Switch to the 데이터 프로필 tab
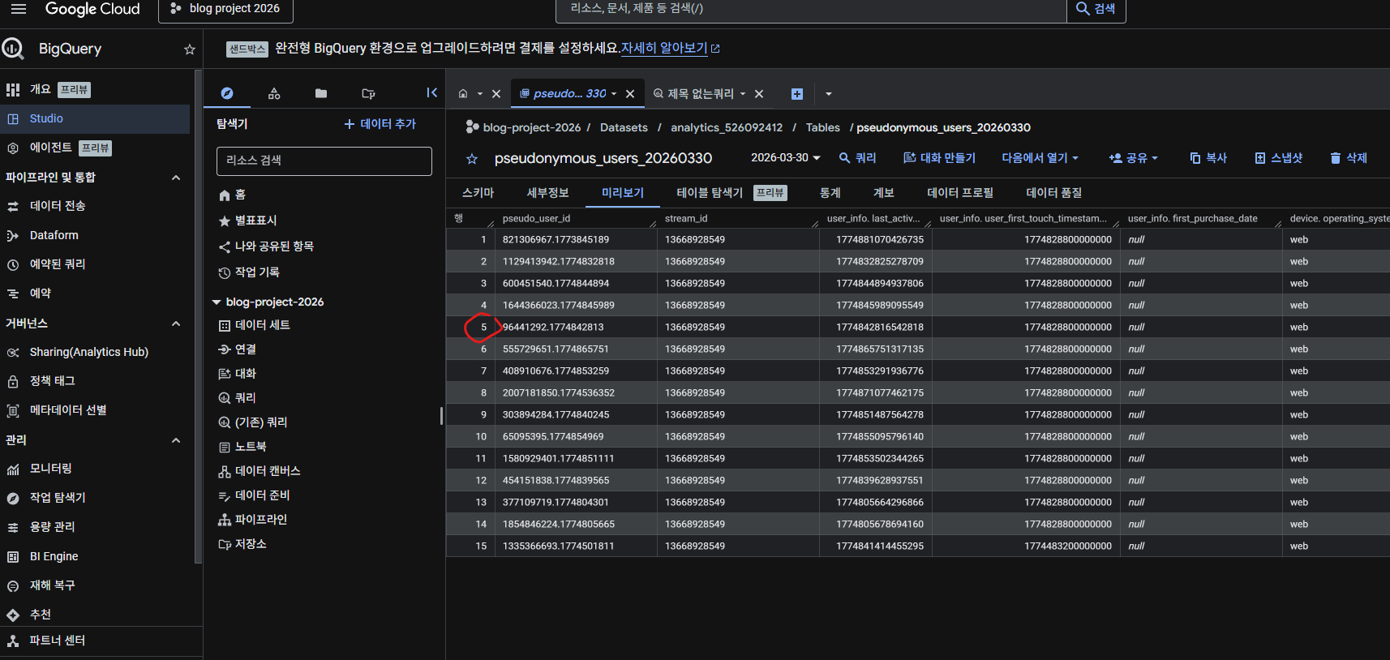Image resolution: width=1390 pixels, height=660 pixels. pyautogui.click(x=960, y=193)
